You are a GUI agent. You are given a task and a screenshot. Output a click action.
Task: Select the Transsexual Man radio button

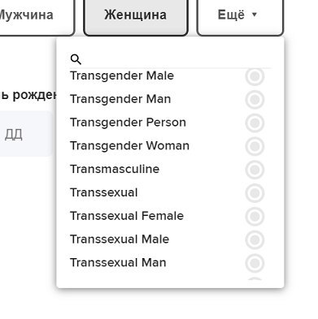click(x=255, y=263)
